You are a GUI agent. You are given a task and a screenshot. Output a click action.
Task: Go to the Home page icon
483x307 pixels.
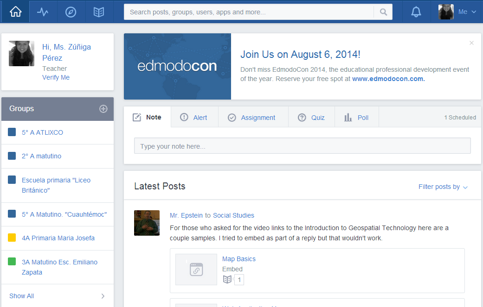click(x=15, y=12)
